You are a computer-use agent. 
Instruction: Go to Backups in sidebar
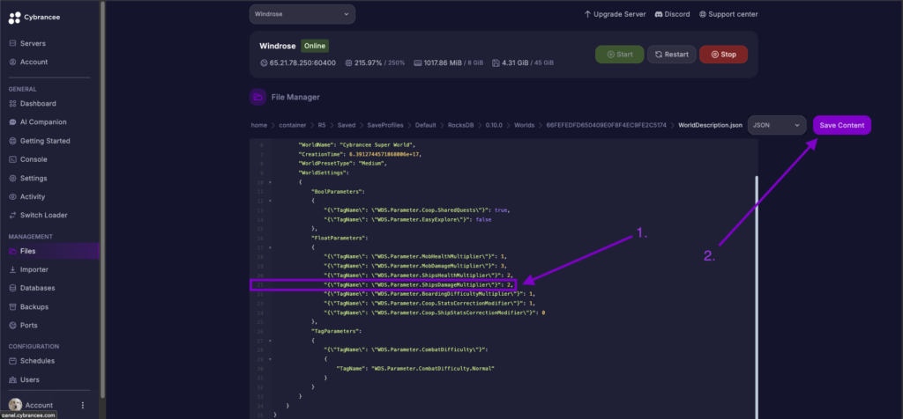click(34, 306)
